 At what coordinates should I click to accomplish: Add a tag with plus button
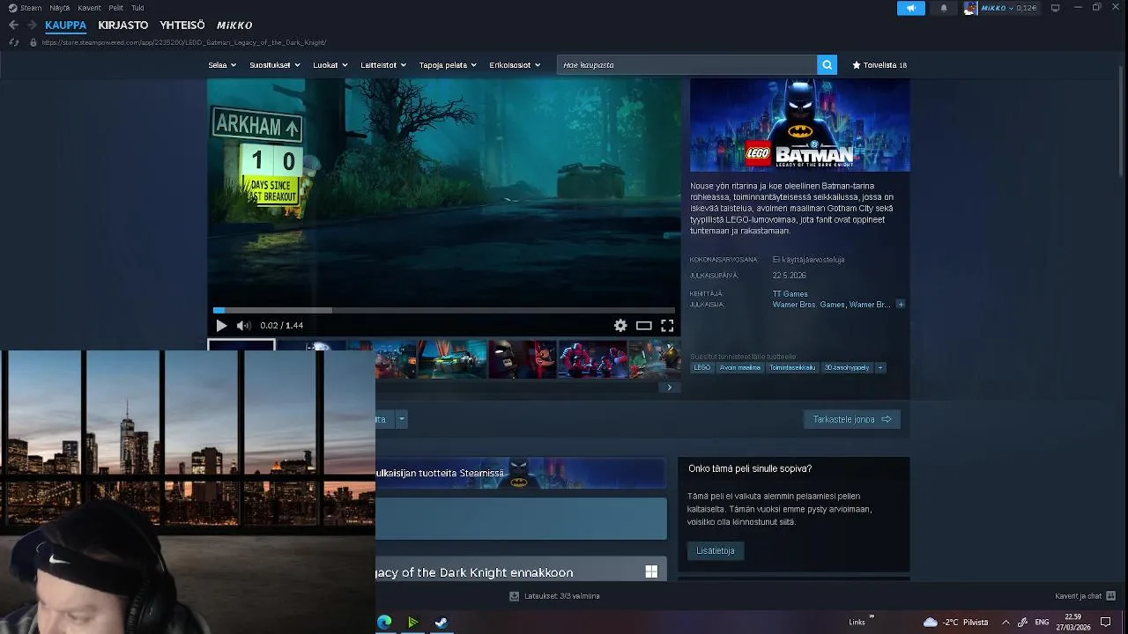pos(879,368)
